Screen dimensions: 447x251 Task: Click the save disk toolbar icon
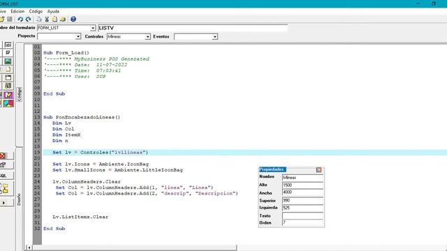pos(10,19)
